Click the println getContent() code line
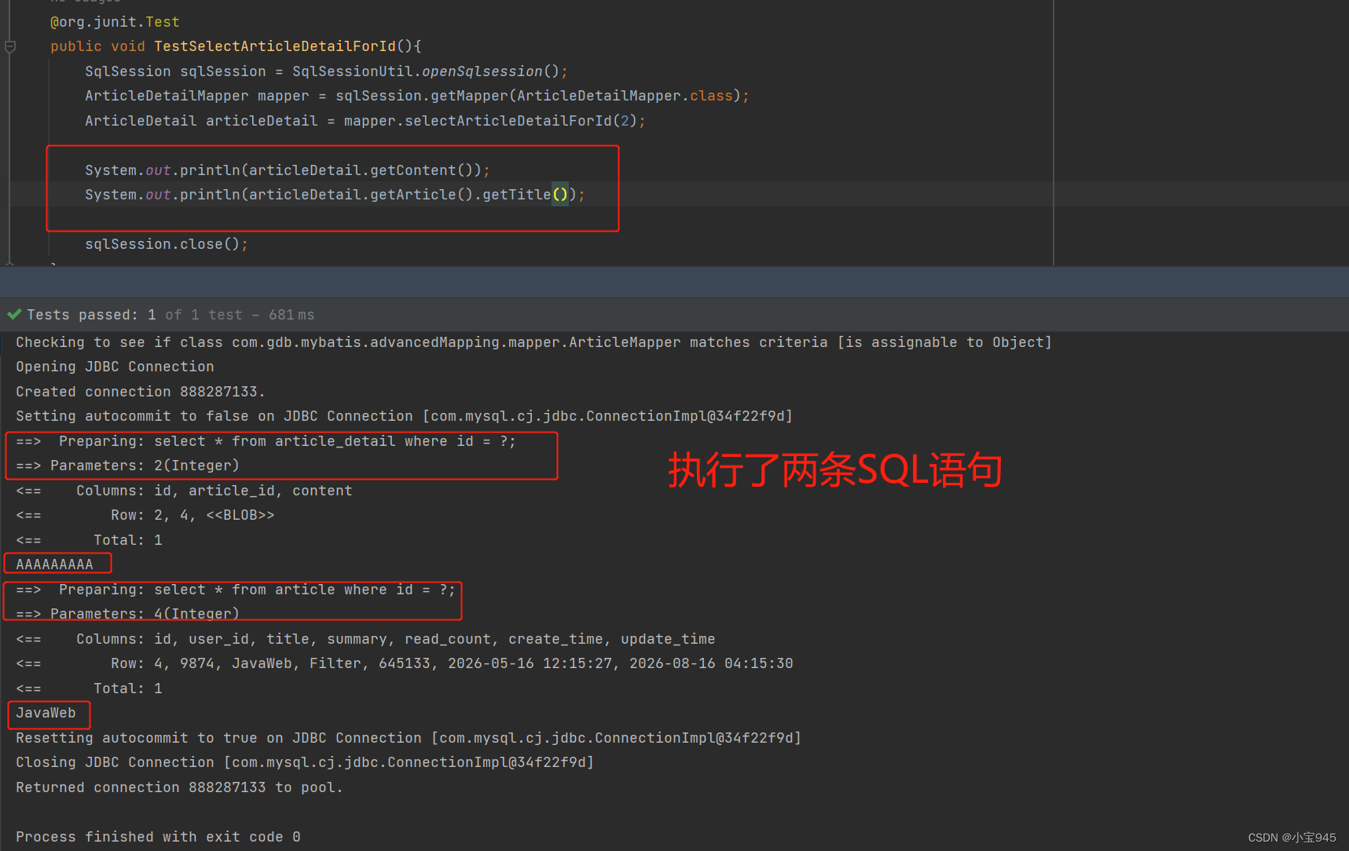Screen dimensions: 1349x851 (288, 170)
